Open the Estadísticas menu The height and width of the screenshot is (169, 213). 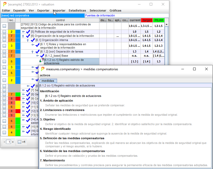tap(77, 10)
